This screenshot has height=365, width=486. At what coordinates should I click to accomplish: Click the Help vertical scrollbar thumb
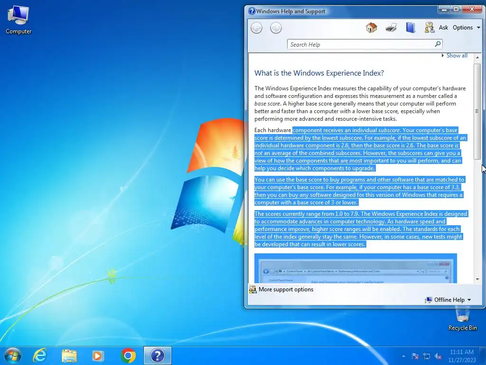click(x=477, y=111)
